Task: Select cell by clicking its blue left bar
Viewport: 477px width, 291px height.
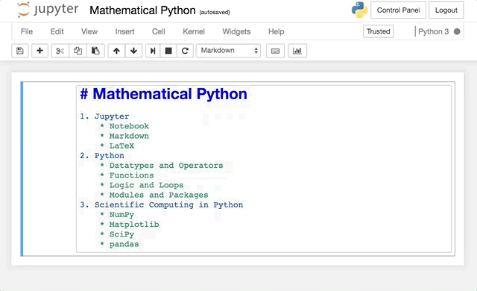Action: click(x=22, y=169)
